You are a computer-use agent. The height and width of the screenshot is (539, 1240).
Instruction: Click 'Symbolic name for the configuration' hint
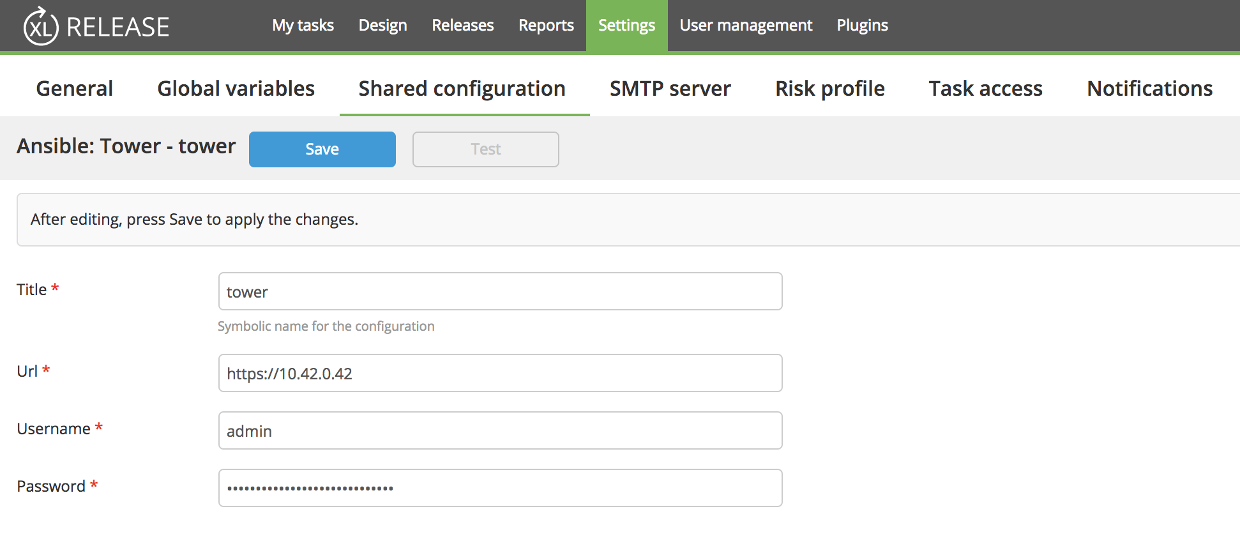pyautogui.click(x=326, y=326)
